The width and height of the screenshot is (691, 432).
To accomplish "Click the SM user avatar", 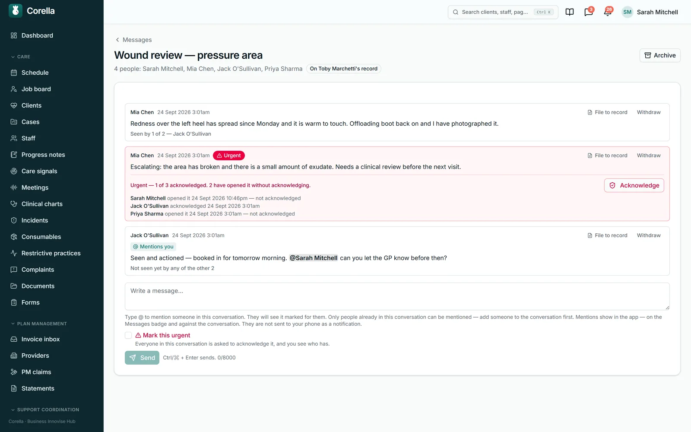I will click(x=628, y=12).
